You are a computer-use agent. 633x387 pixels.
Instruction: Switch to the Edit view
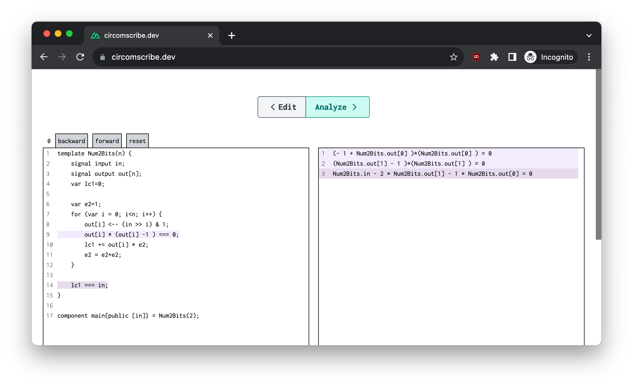coord(282,107)
